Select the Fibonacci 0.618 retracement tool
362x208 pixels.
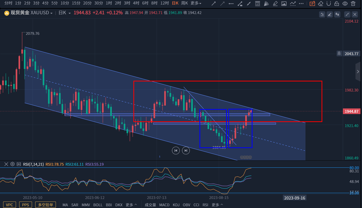point(257,4)
